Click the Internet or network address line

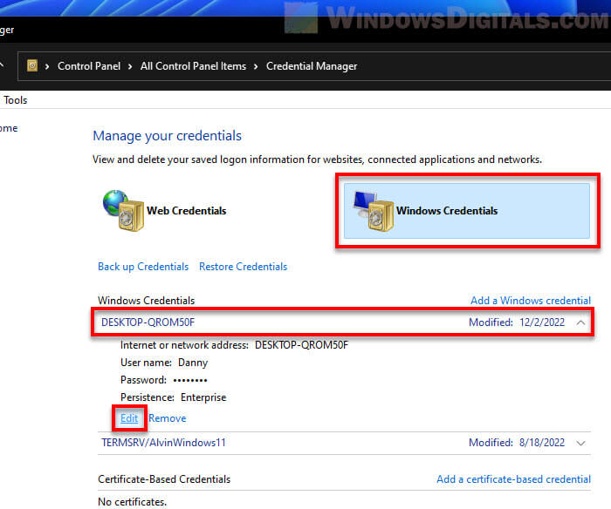[234, 345]
